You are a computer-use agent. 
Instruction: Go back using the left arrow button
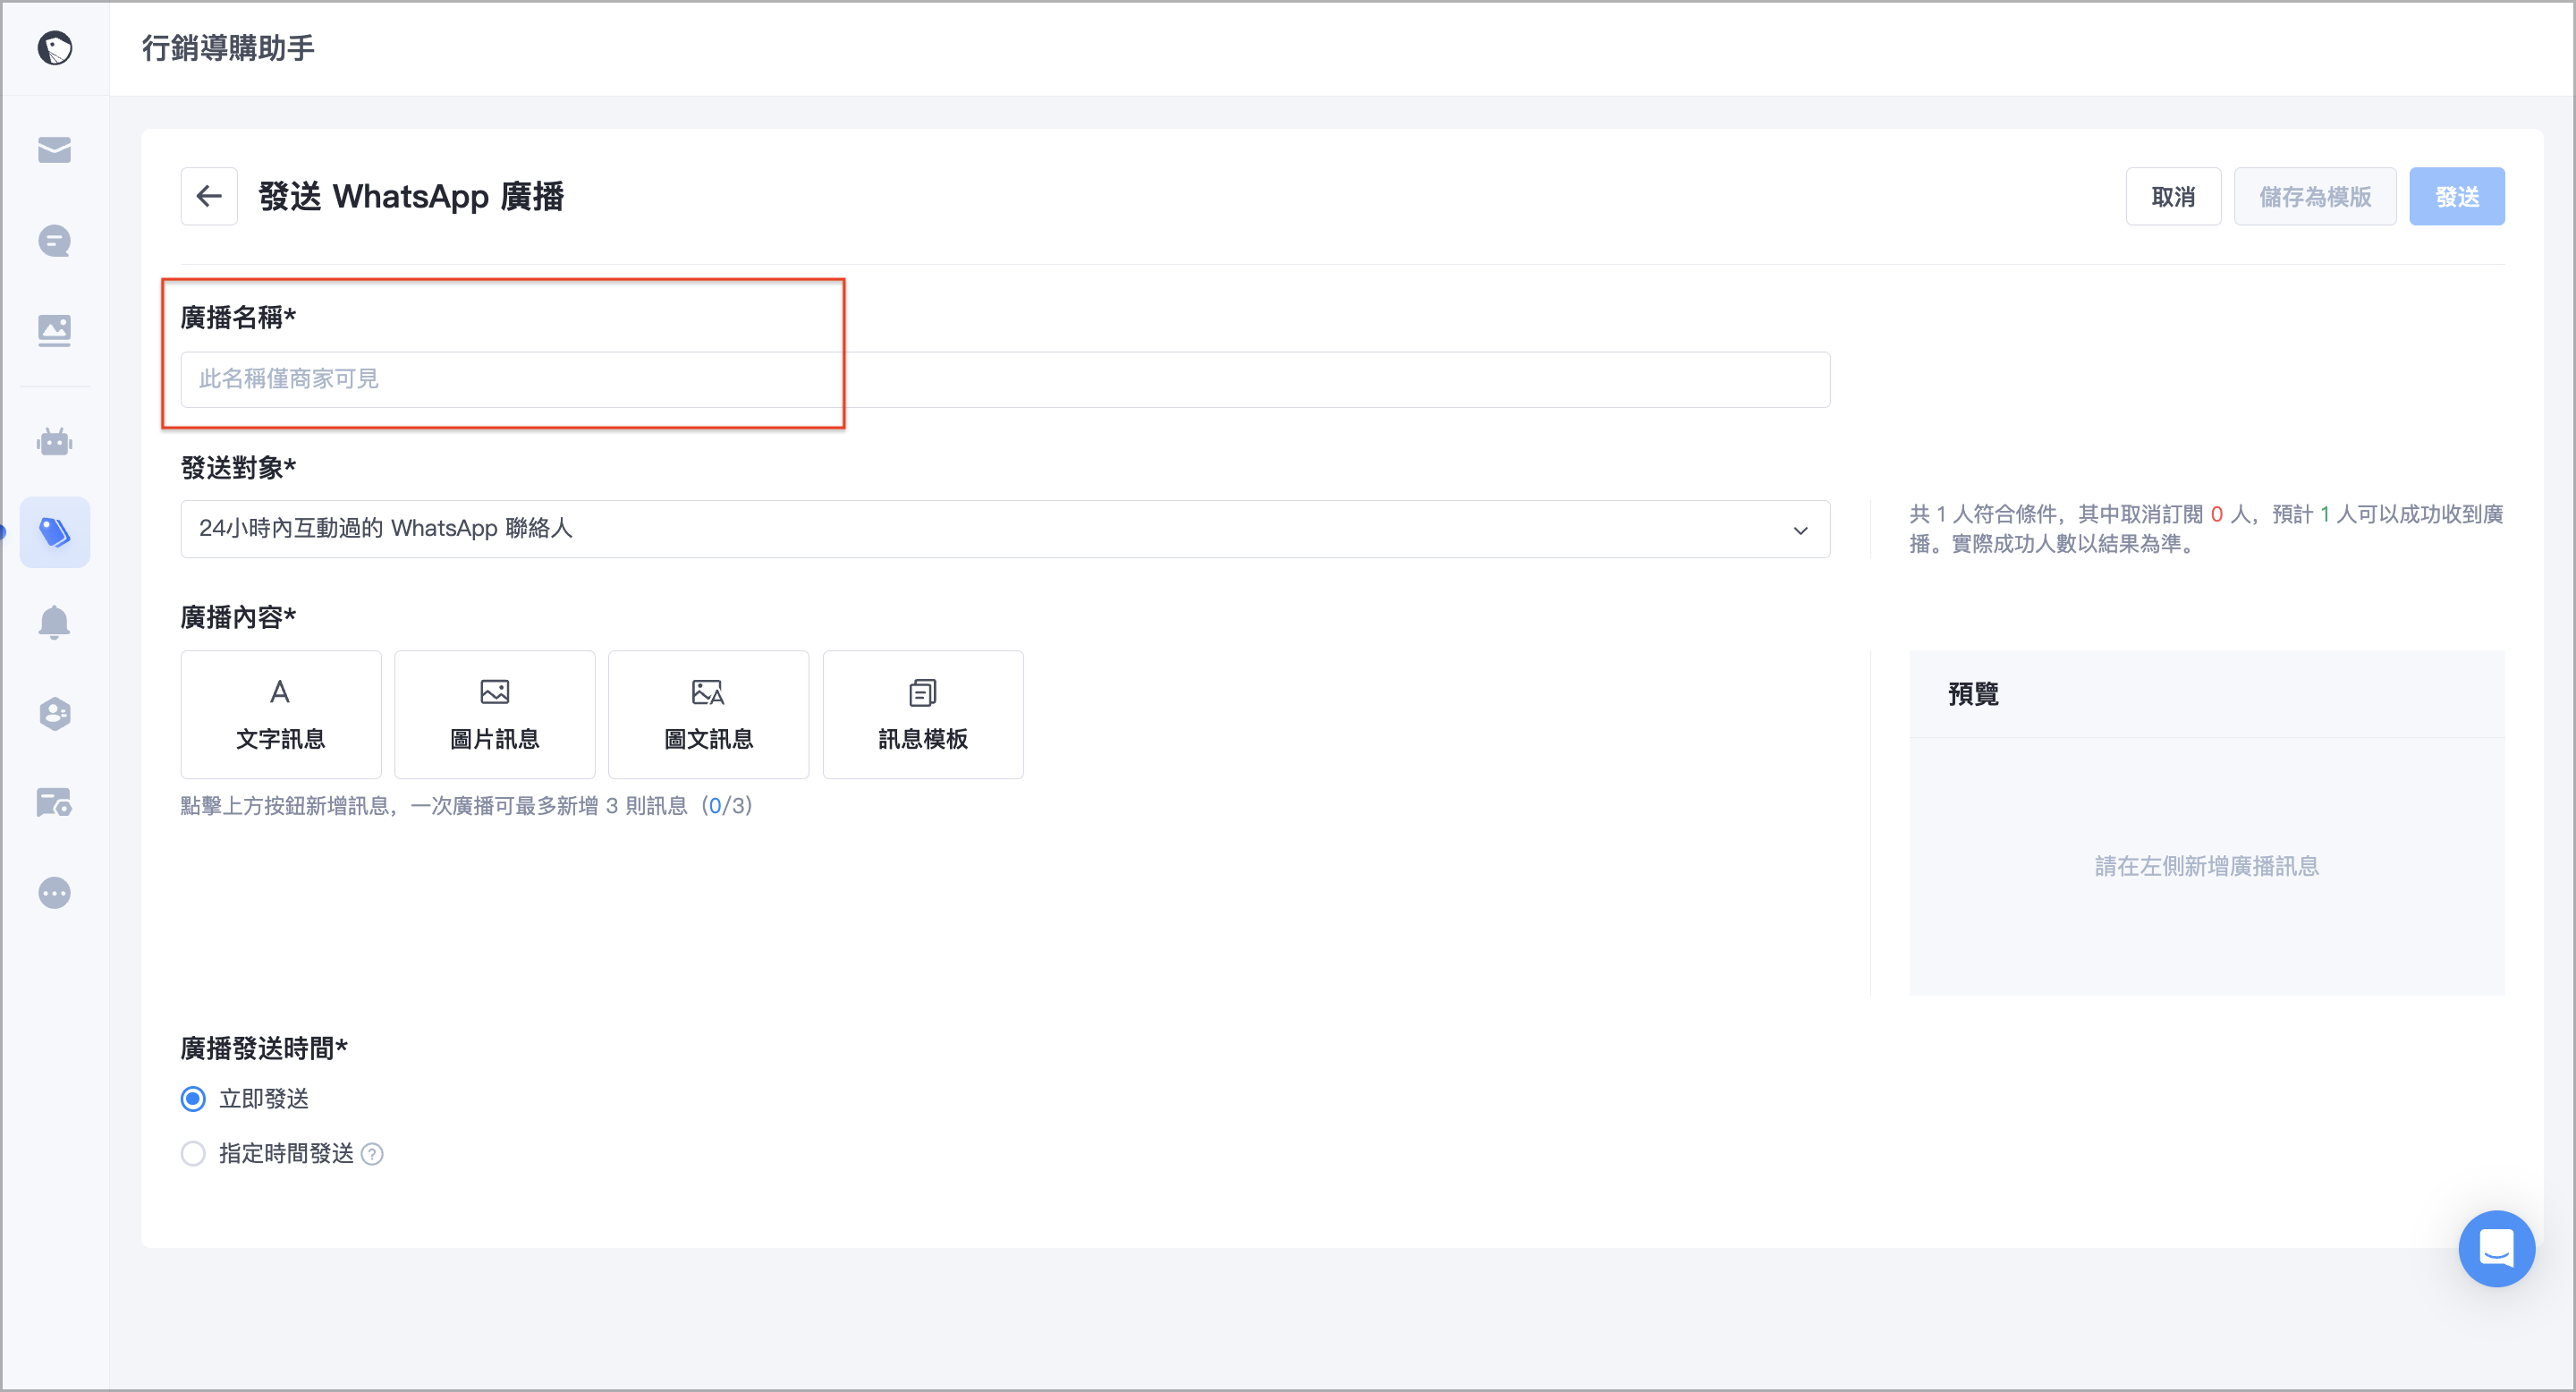tap(209, 196)
